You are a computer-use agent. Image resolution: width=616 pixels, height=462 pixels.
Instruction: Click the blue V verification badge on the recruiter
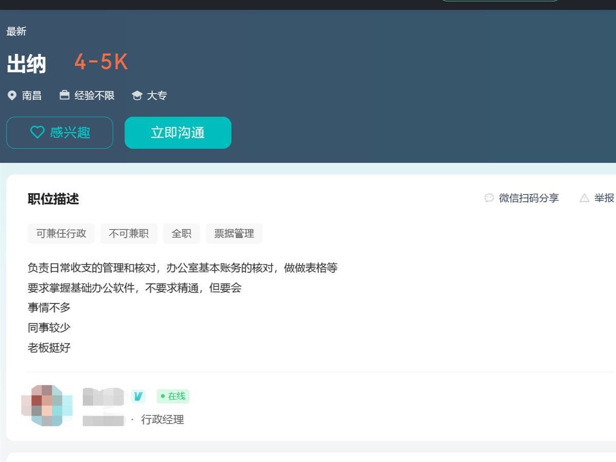pyautogui.click(x=138, y=396)
